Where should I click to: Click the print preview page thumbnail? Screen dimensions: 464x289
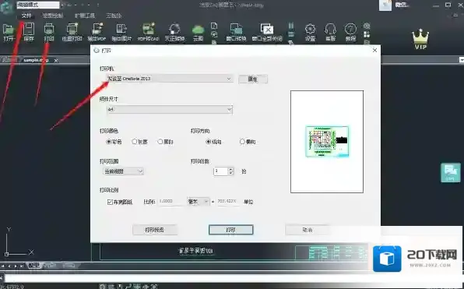pos(327,142)
